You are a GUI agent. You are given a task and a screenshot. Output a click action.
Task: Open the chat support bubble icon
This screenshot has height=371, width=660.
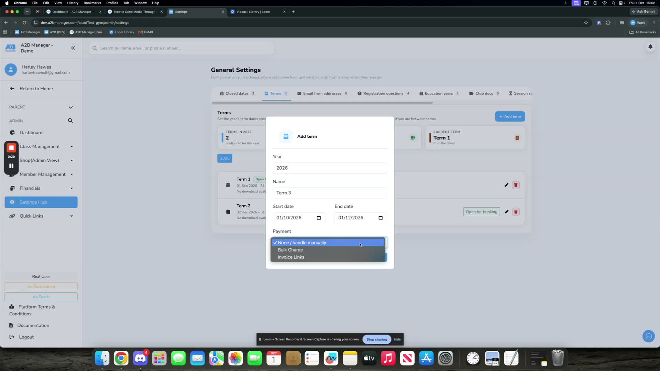pyautogui.click(x=648, y=336)
